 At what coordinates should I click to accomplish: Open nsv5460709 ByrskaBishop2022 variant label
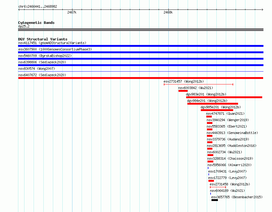pos(45,56)
